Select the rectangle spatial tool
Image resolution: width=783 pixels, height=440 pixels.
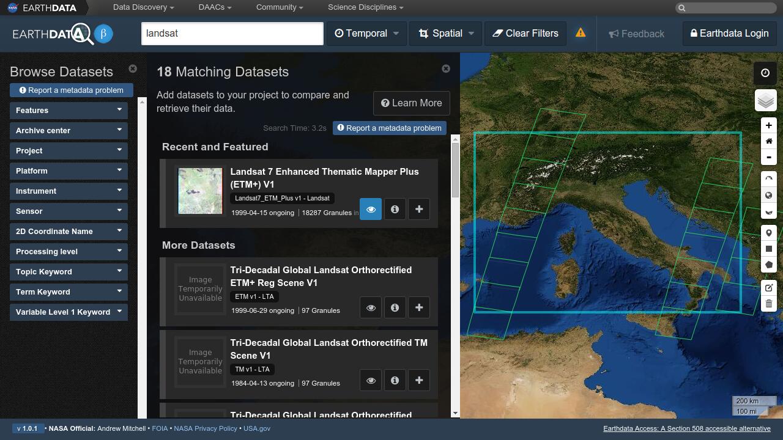[x=769, y=249]
